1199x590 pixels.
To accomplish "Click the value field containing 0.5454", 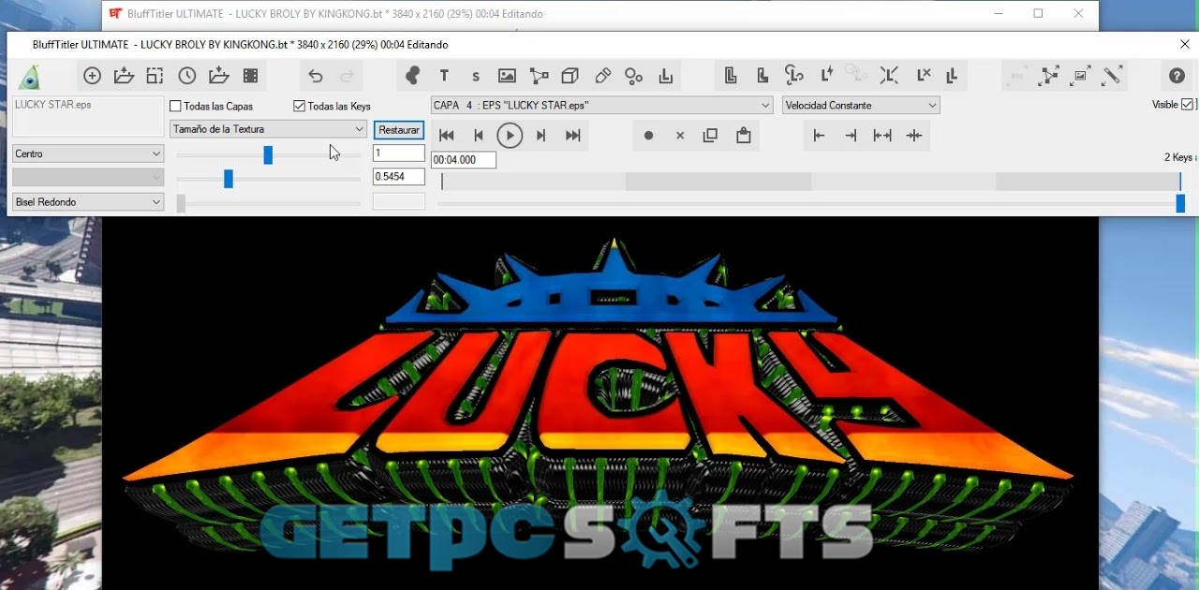I will click(399, 176).
